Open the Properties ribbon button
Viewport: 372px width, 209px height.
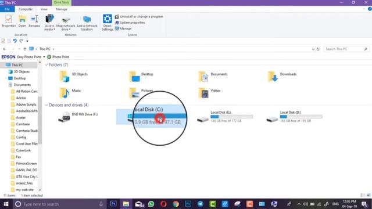(9, 21)
